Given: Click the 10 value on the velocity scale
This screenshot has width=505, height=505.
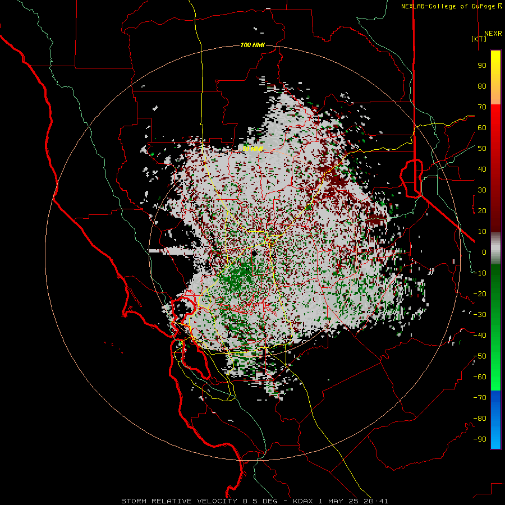Looking at the screenshot, I should 482,232.
